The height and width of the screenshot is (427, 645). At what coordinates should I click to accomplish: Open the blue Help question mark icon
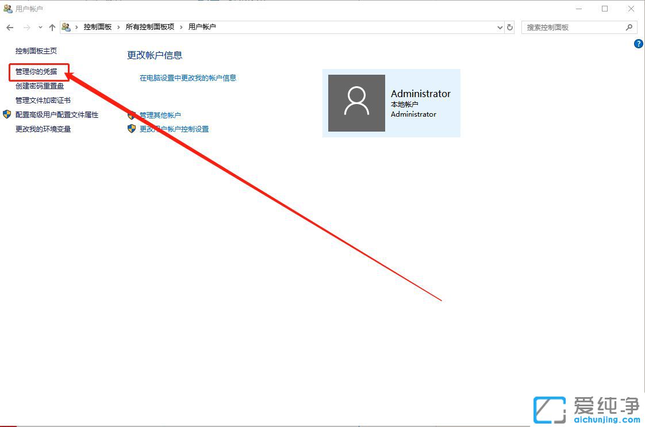click(x=638, y=44)
